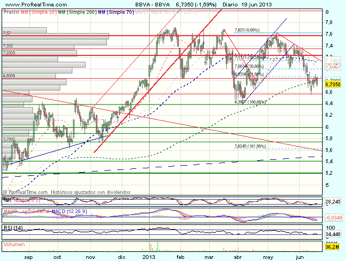Viewport: 346px width, 261px height.
Task: Click the 7,57 horizontal level label
Action: [7, 33]
